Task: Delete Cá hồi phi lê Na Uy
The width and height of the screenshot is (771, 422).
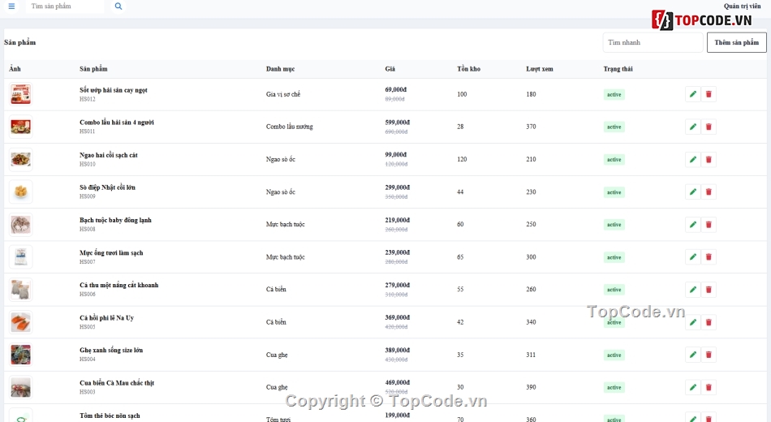Action: [x=709, y=322]
